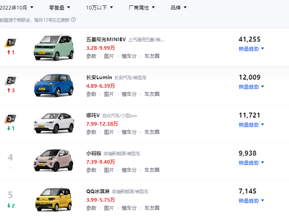The height and width of the screenshot is (222, 289).
Task: Open the yellow QQ冰淇淋 car thumbnail
Action: click(x=53, y=199)
